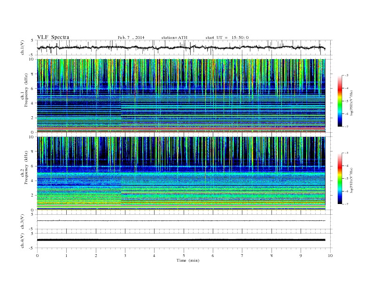The height and width of the screenshot is (287, 372).
Task: Click the 'station=ATH' label
Action: 174,38
